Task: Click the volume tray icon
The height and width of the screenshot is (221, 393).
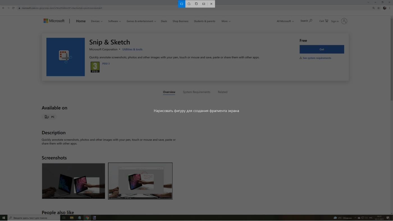Action: click(366, 218)
